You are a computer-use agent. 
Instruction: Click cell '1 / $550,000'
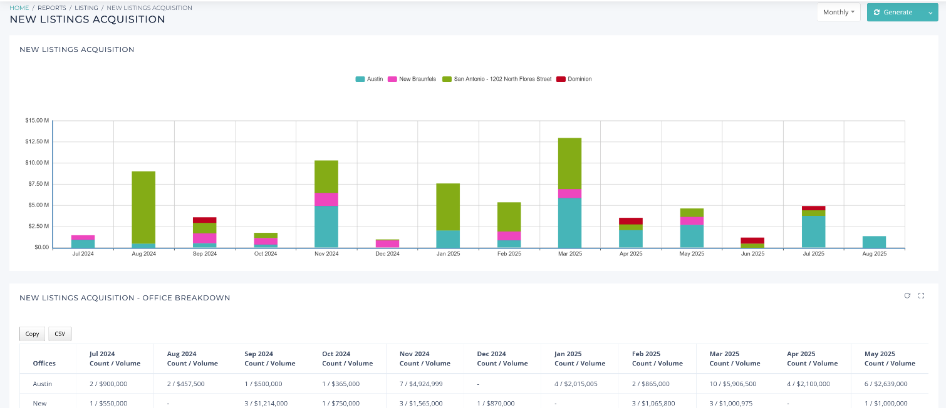108,404
